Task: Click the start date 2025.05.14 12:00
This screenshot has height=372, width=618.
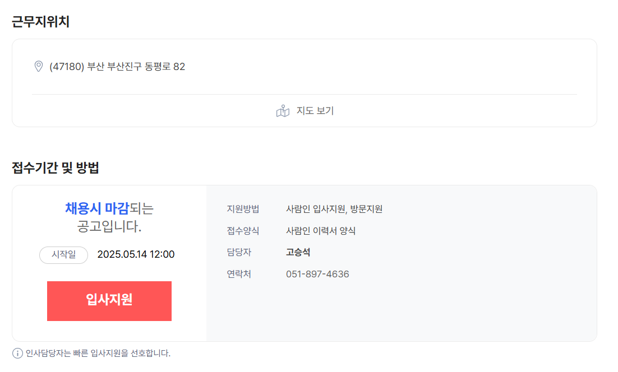Action: click(136, 255)
